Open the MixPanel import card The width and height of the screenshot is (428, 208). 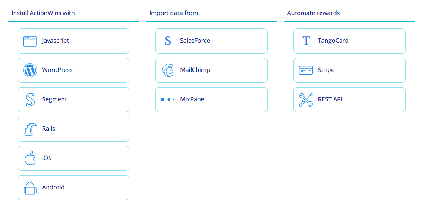click(x=211, y=100)
